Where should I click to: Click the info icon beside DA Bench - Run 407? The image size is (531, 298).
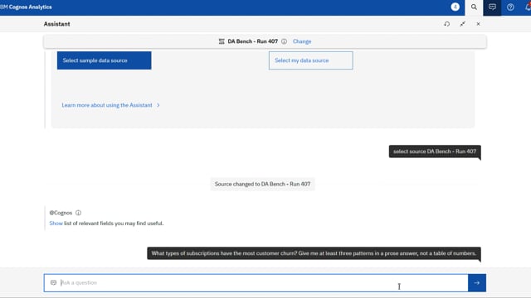coord(284,41)
